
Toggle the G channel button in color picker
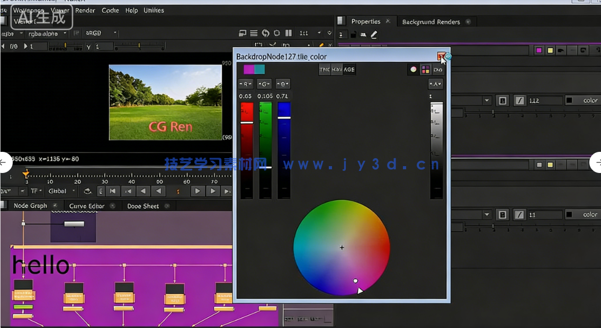coord(264,84)
